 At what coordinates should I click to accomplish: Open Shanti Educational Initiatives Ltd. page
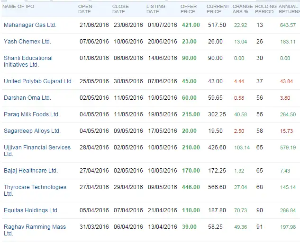coord(28,61)
